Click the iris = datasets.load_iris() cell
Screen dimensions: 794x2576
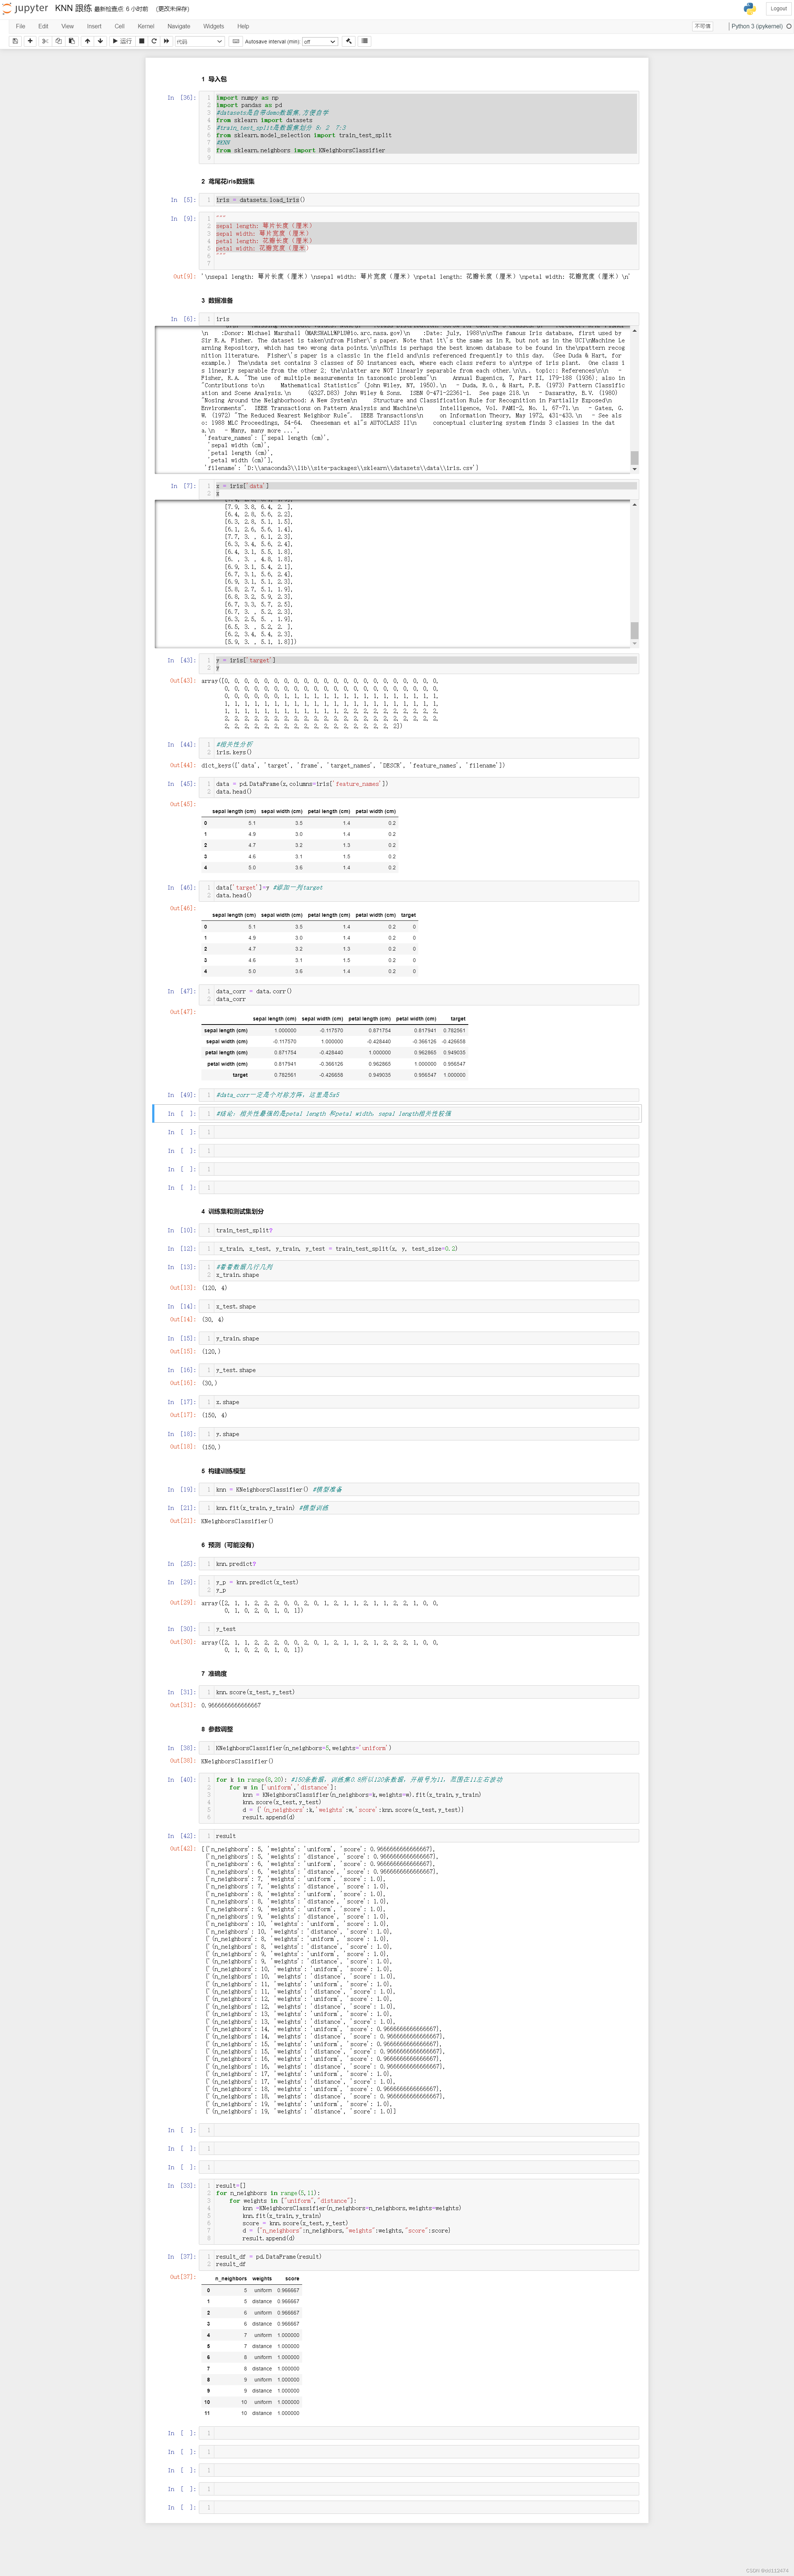tap(419, 200)
